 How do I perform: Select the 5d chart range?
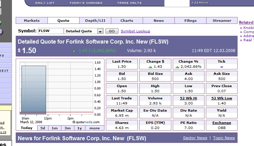[43, 128]
